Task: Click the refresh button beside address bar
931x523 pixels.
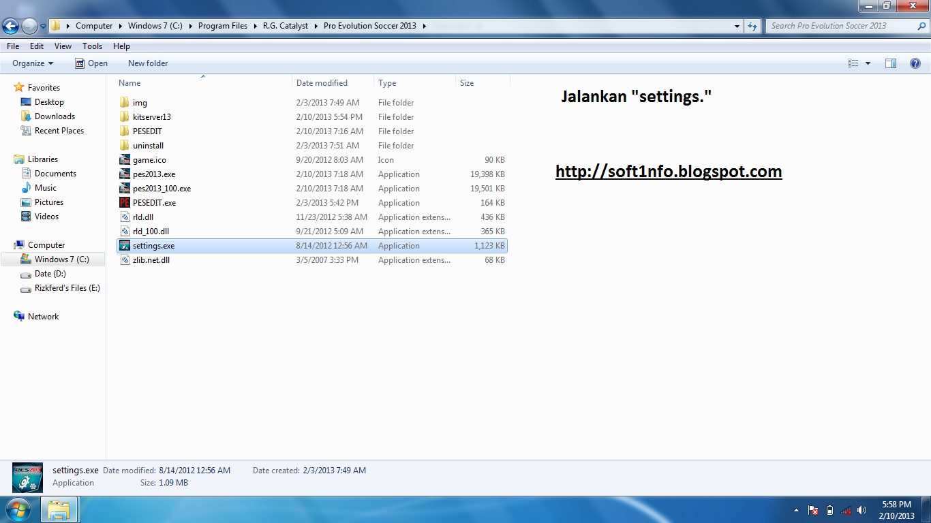Action: point(752,26)
